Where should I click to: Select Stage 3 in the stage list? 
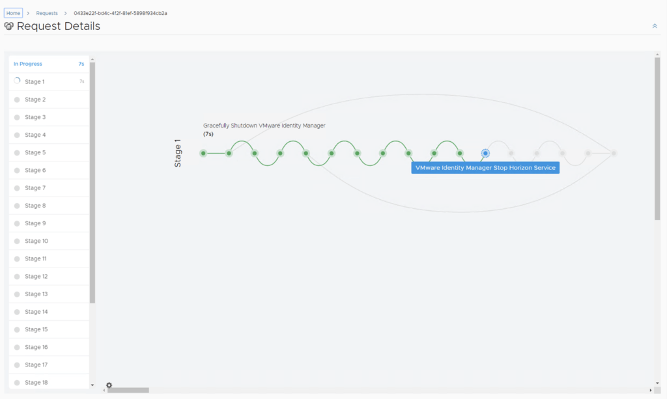click(35, 117)
